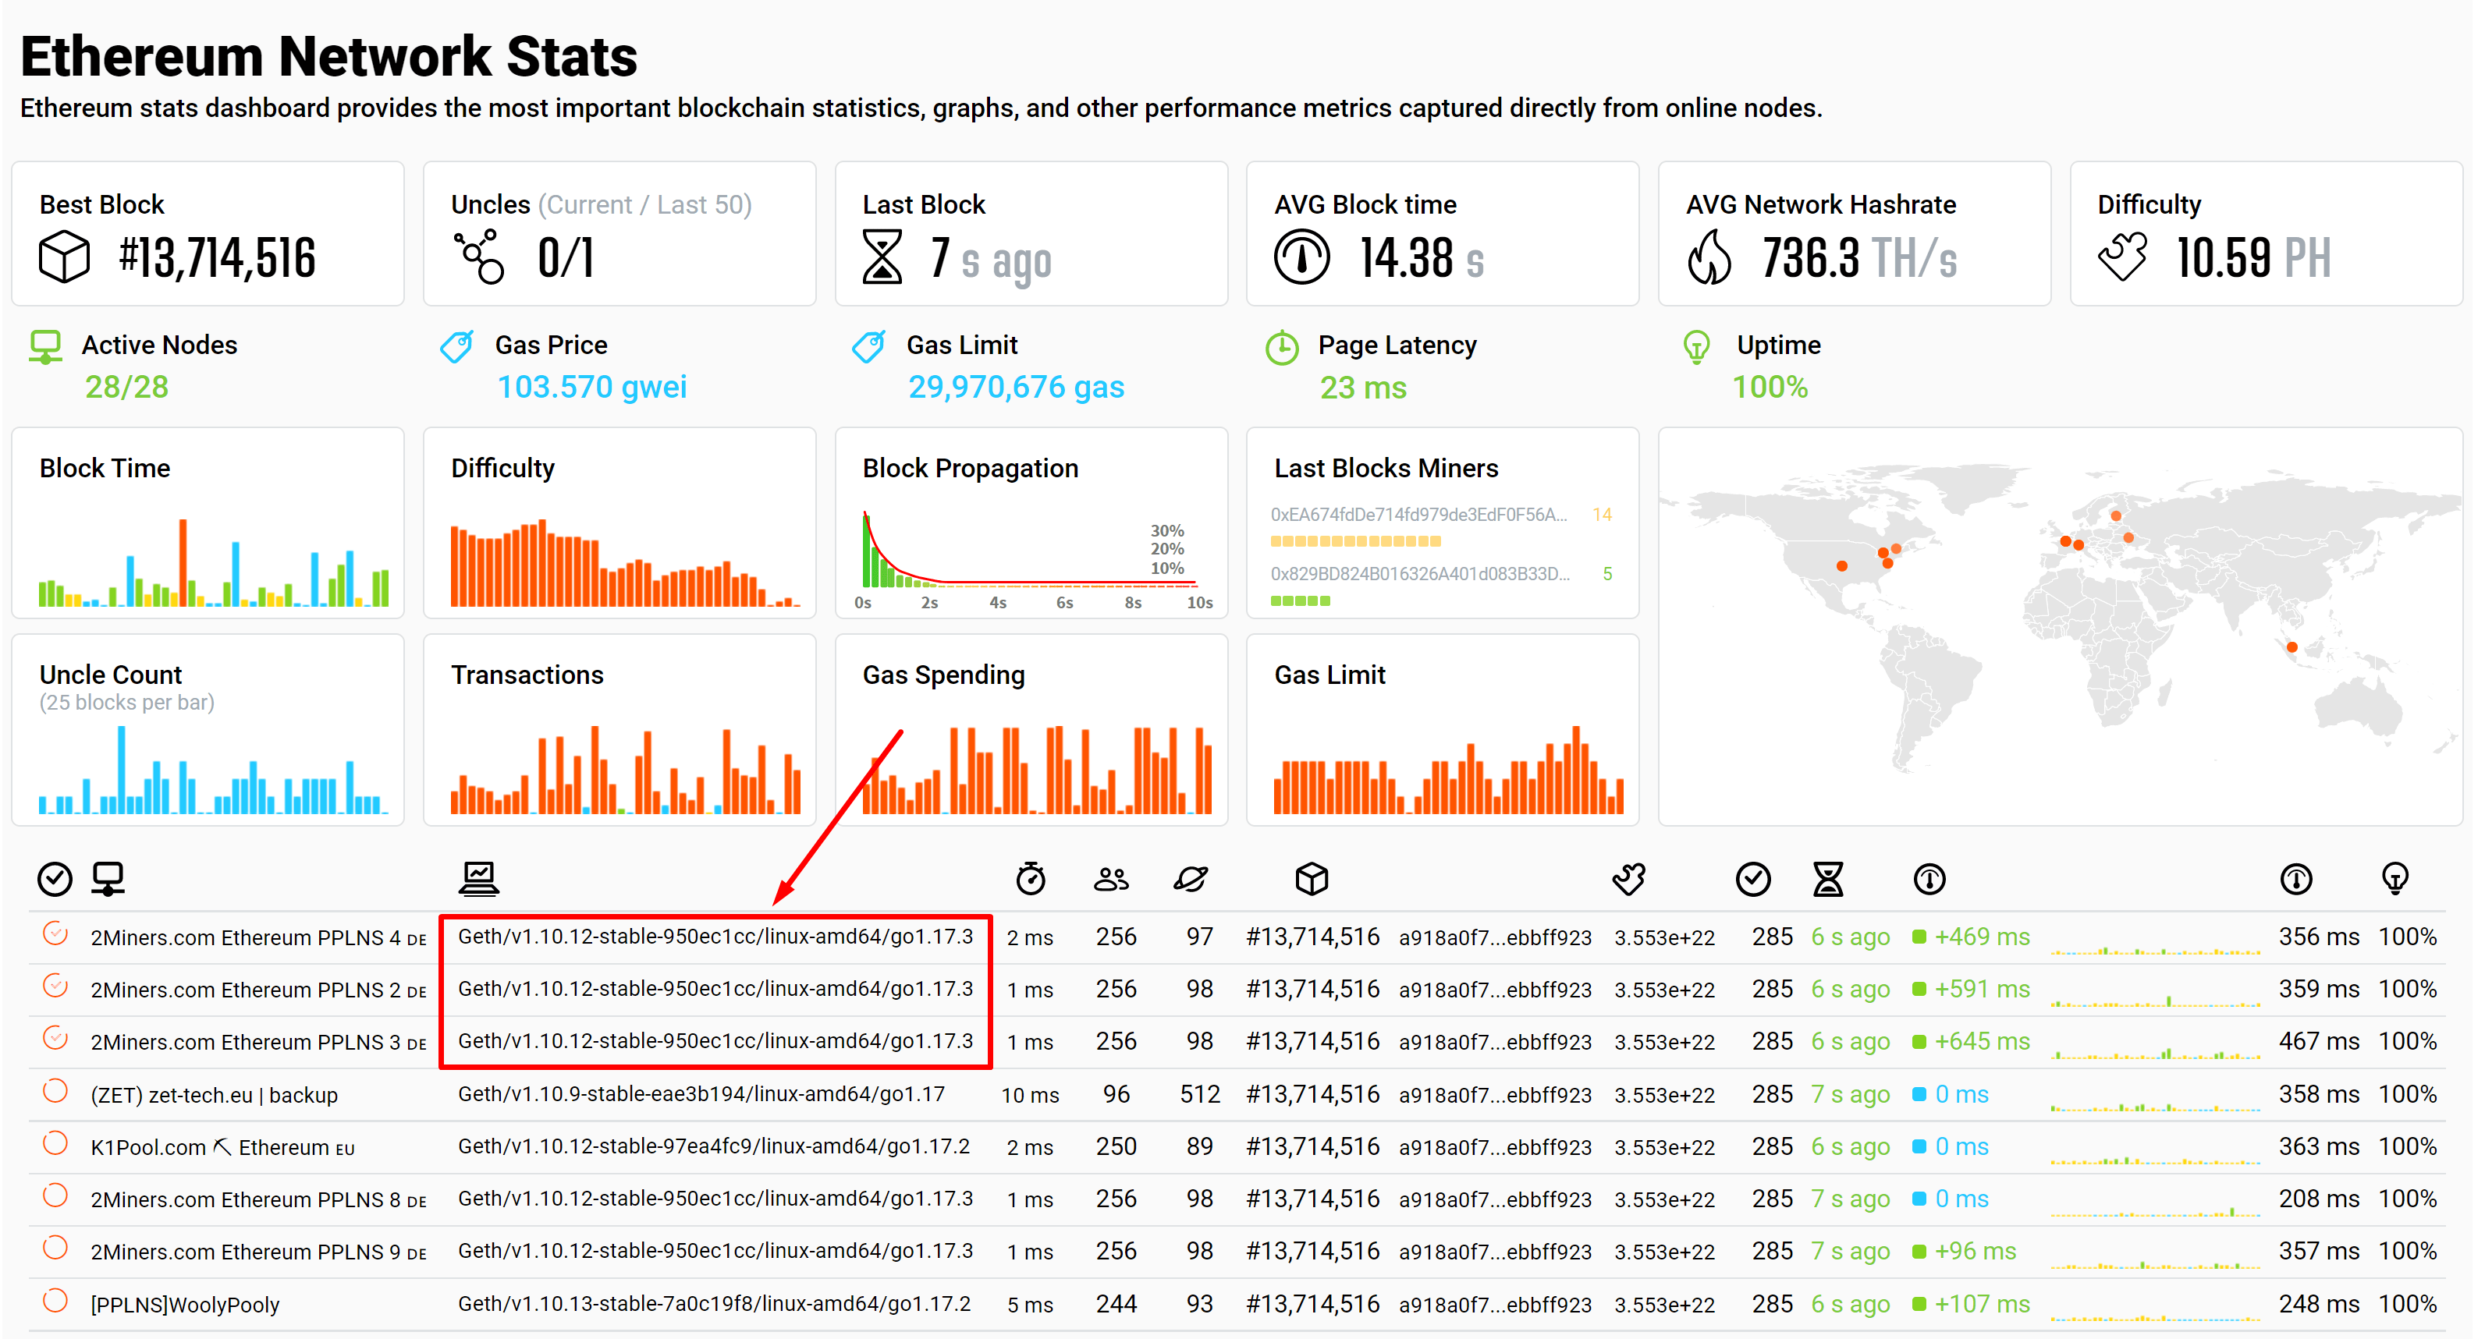Sort by pending transactions planet icon

[1191, 878]
